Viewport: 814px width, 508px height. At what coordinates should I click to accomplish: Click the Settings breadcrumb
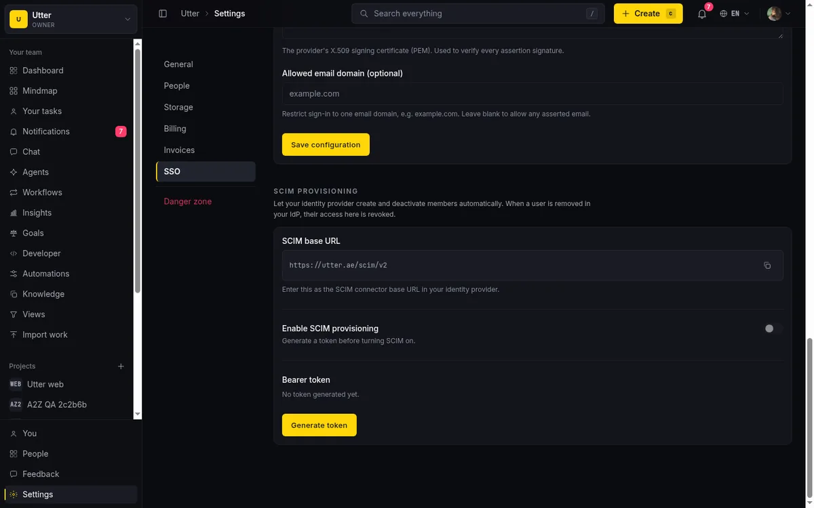pos(229,14)
